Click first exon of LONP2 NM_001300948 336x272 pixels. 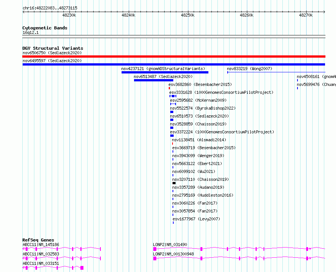click(155, 258)
